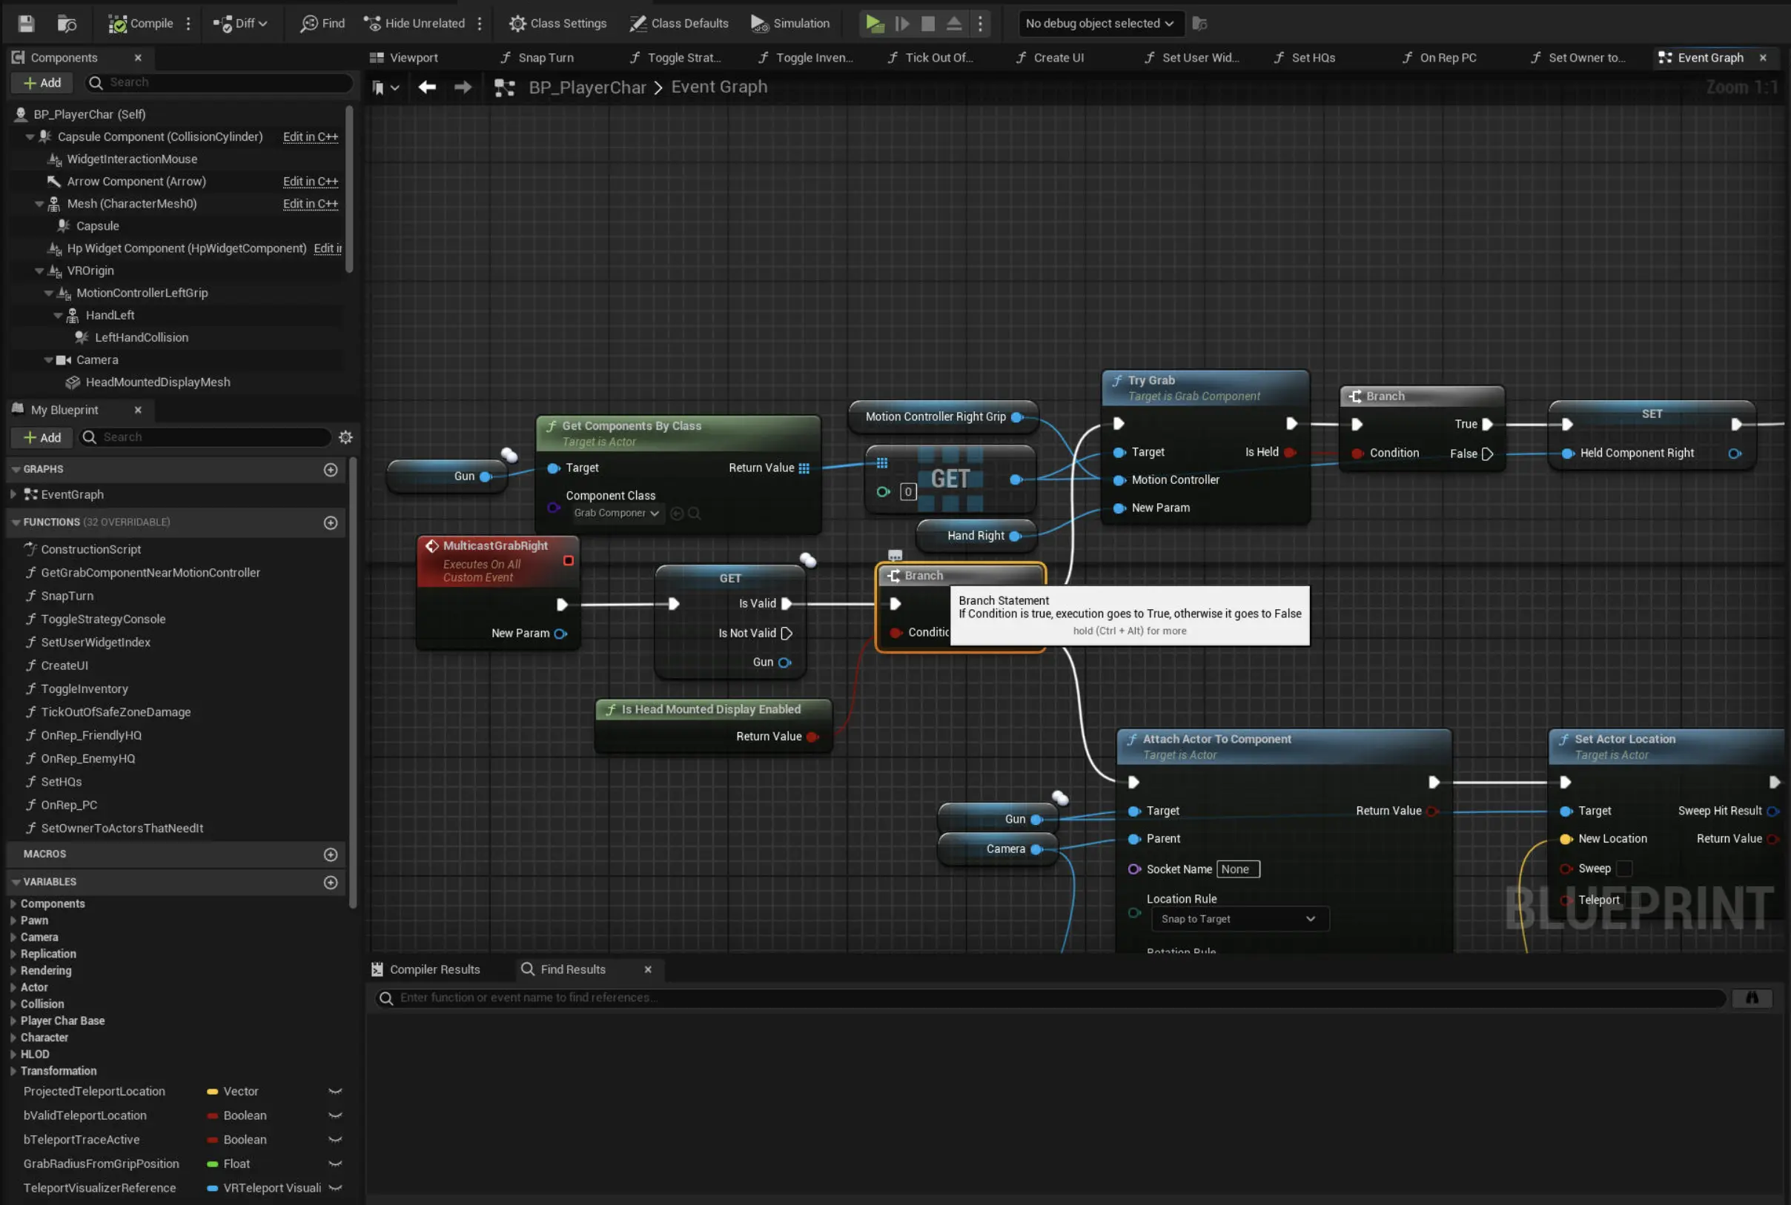Click the Stop simulation button

click(x=928, y=23)
